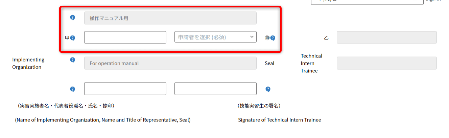Focus the bottom-right empty text input
Viewport: 449px width, 138px height.
click(x=215, y=89)
